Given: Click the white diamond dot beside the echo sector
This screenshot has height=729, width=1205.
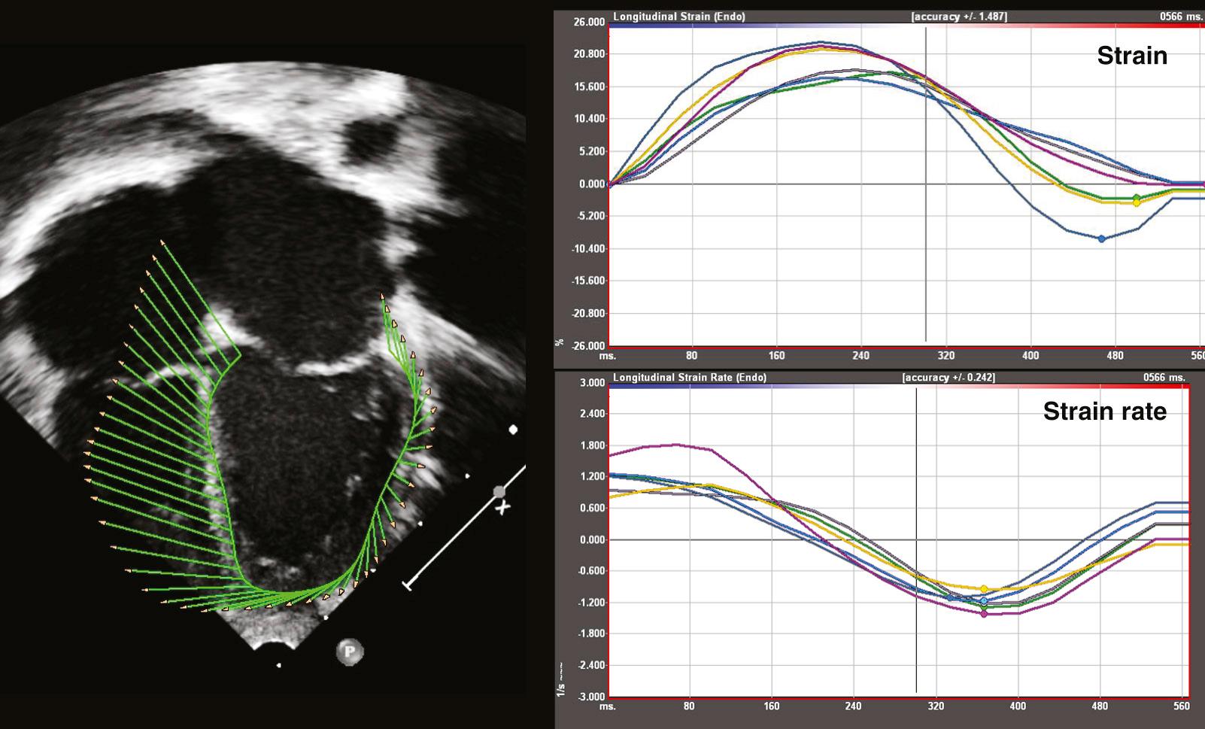Looking at the screenshot, I should pyautogui.click(x=513, y=430).
